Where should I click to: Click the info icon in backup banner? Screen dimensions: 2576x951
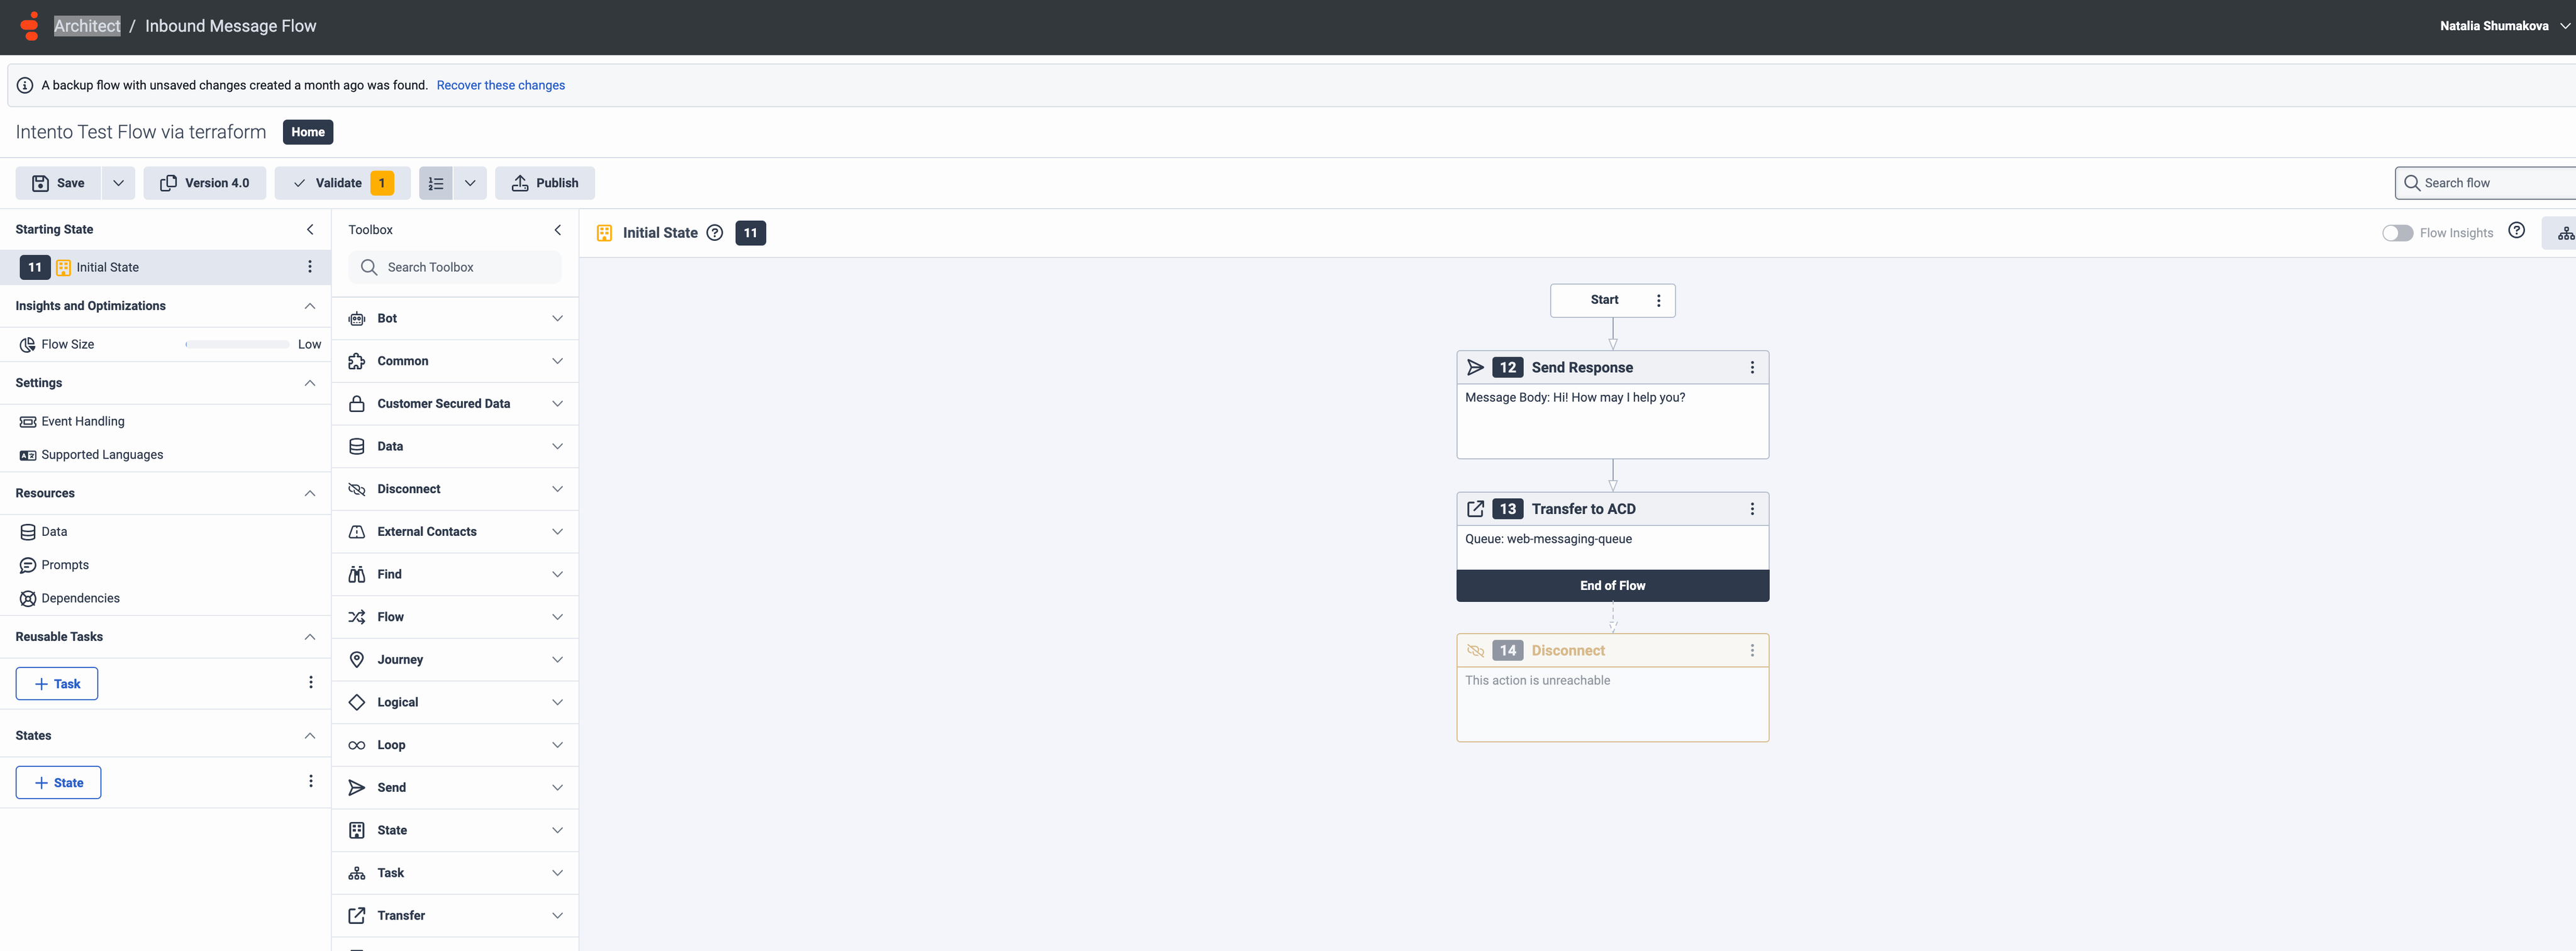25,86
